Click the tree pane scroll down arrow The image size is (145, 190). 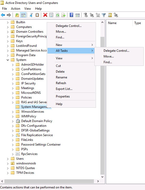tap(102, 177)
